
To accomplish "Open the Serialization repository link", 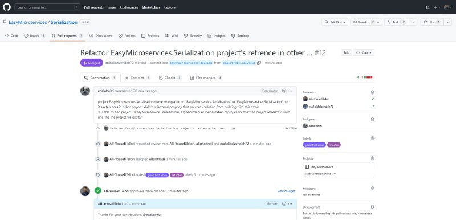I will pos(64,22).
